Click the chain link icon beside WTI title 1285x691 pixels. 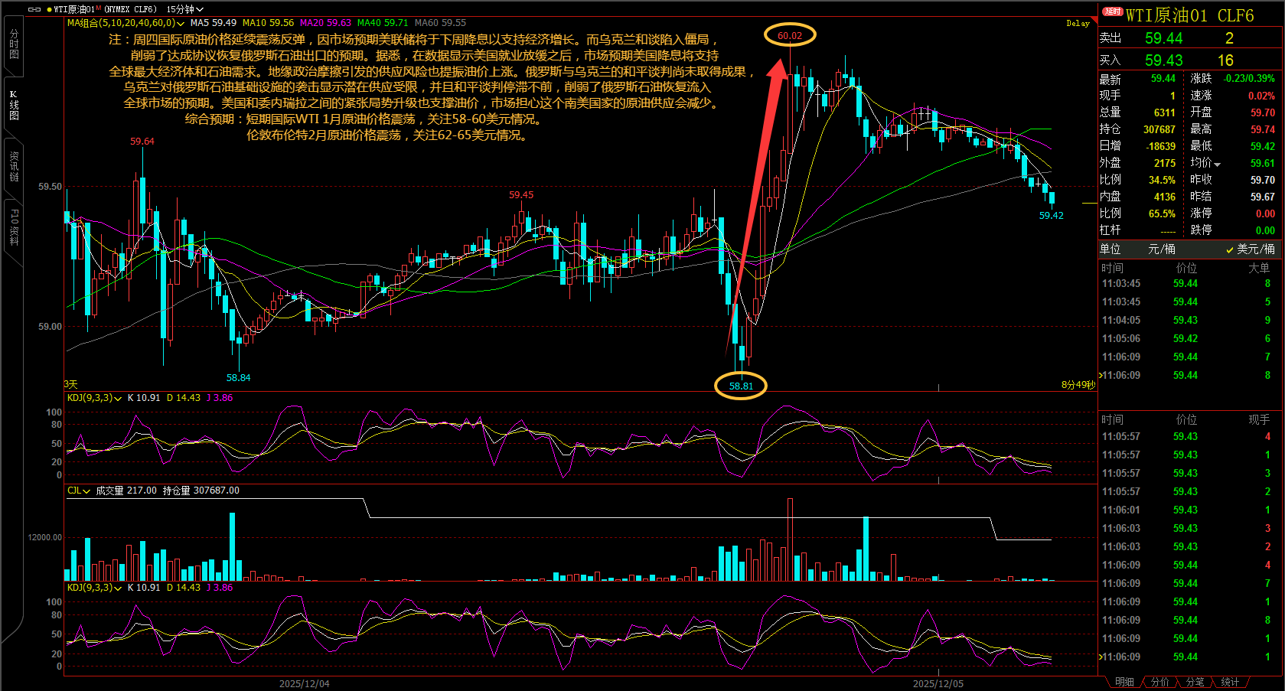click(x=34, y=9)
